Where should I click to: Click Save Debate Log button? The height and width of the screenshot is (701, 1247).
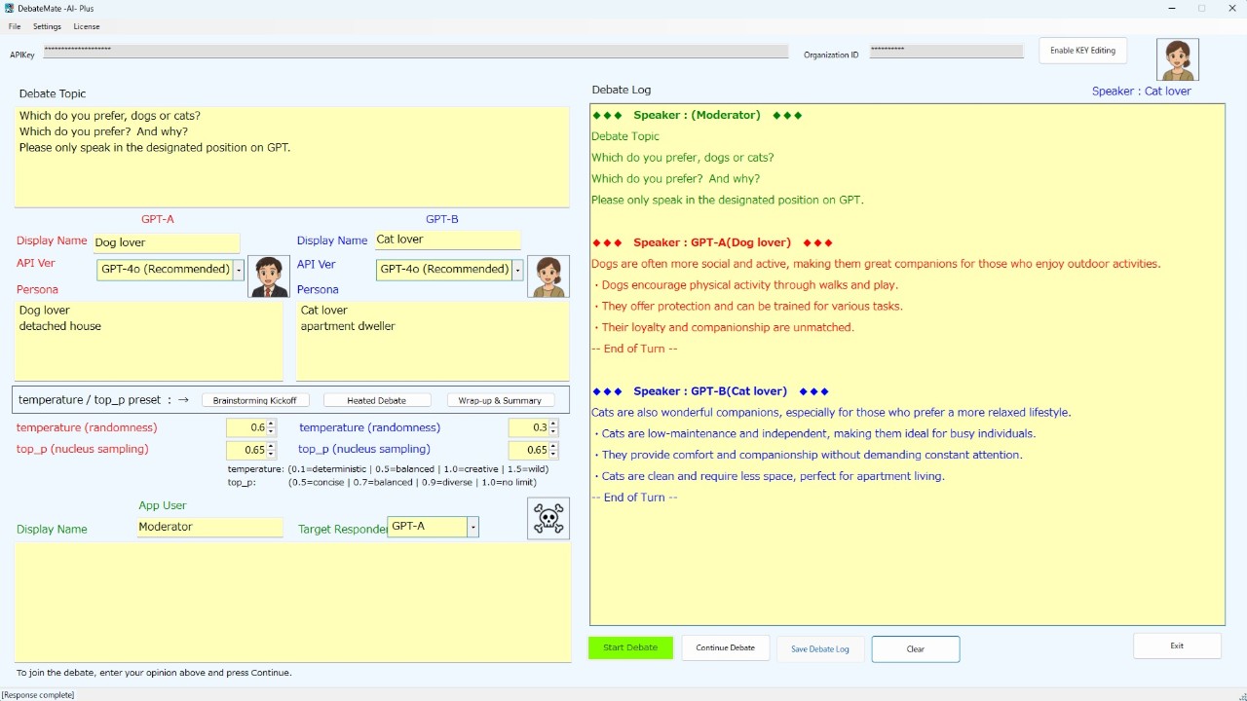click(x=819, y=649)
